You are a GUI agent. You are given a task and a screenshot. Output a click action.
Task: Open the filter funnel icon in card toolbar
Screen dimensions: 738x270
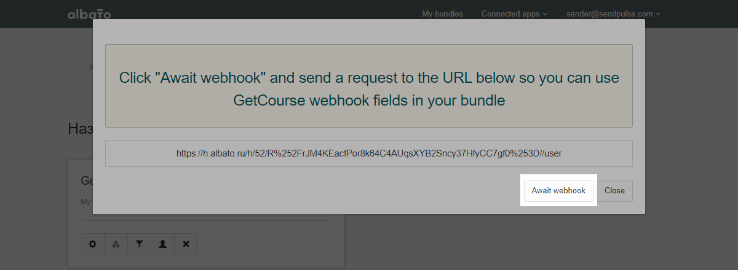(x=140, y=244)
